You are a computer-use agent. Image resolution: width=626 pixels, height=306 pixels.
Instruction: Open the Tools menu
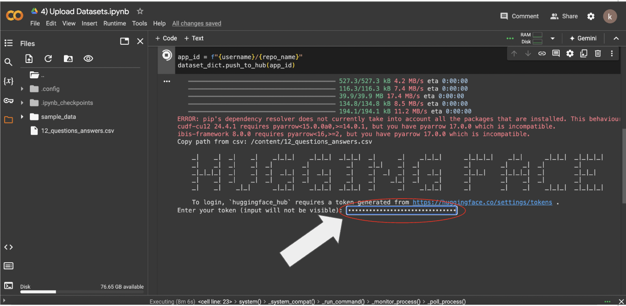point(139,23)
